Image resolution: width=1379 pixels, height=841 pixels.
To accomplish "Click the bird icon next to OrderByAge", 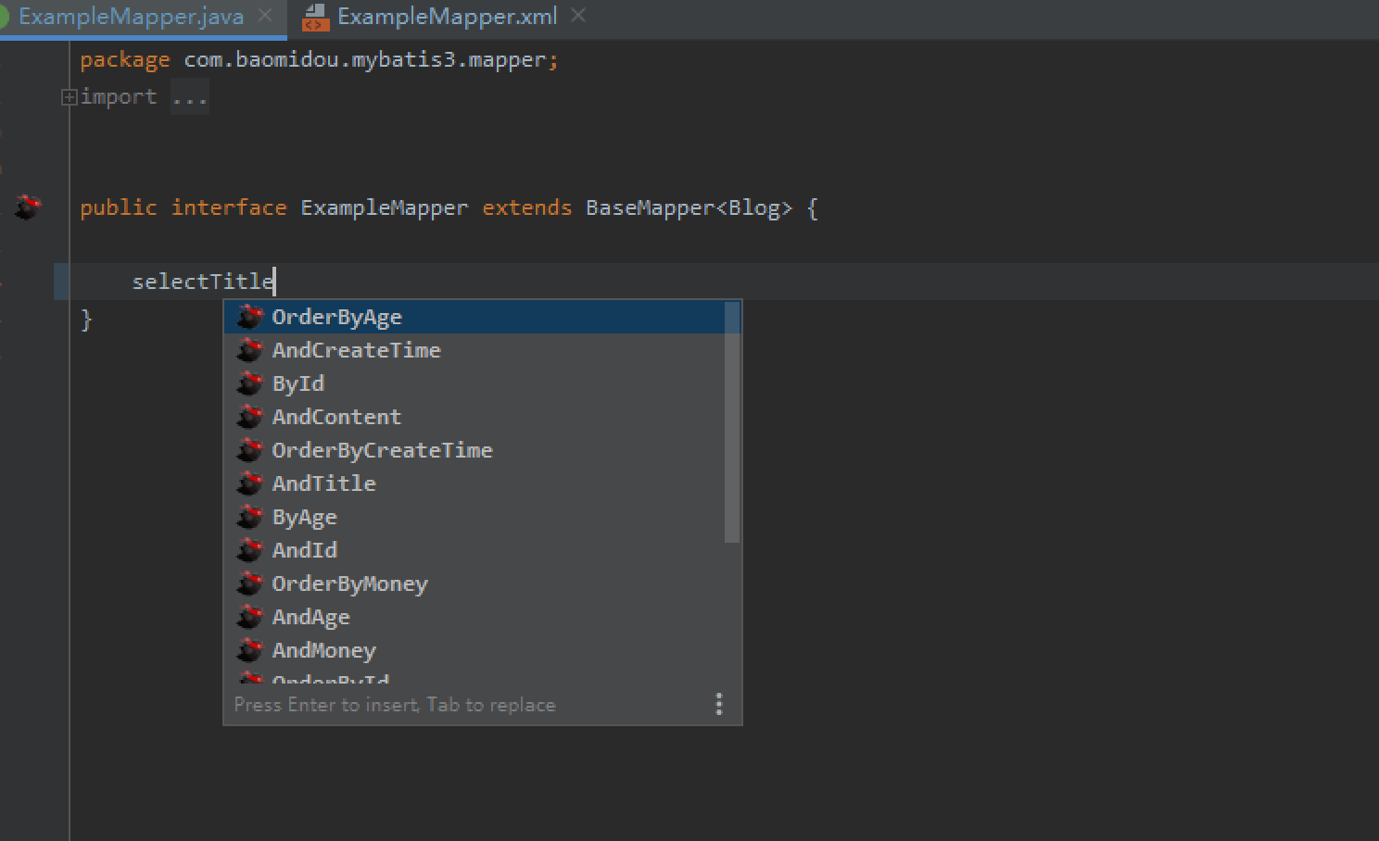I will click(x=249, y=317).
